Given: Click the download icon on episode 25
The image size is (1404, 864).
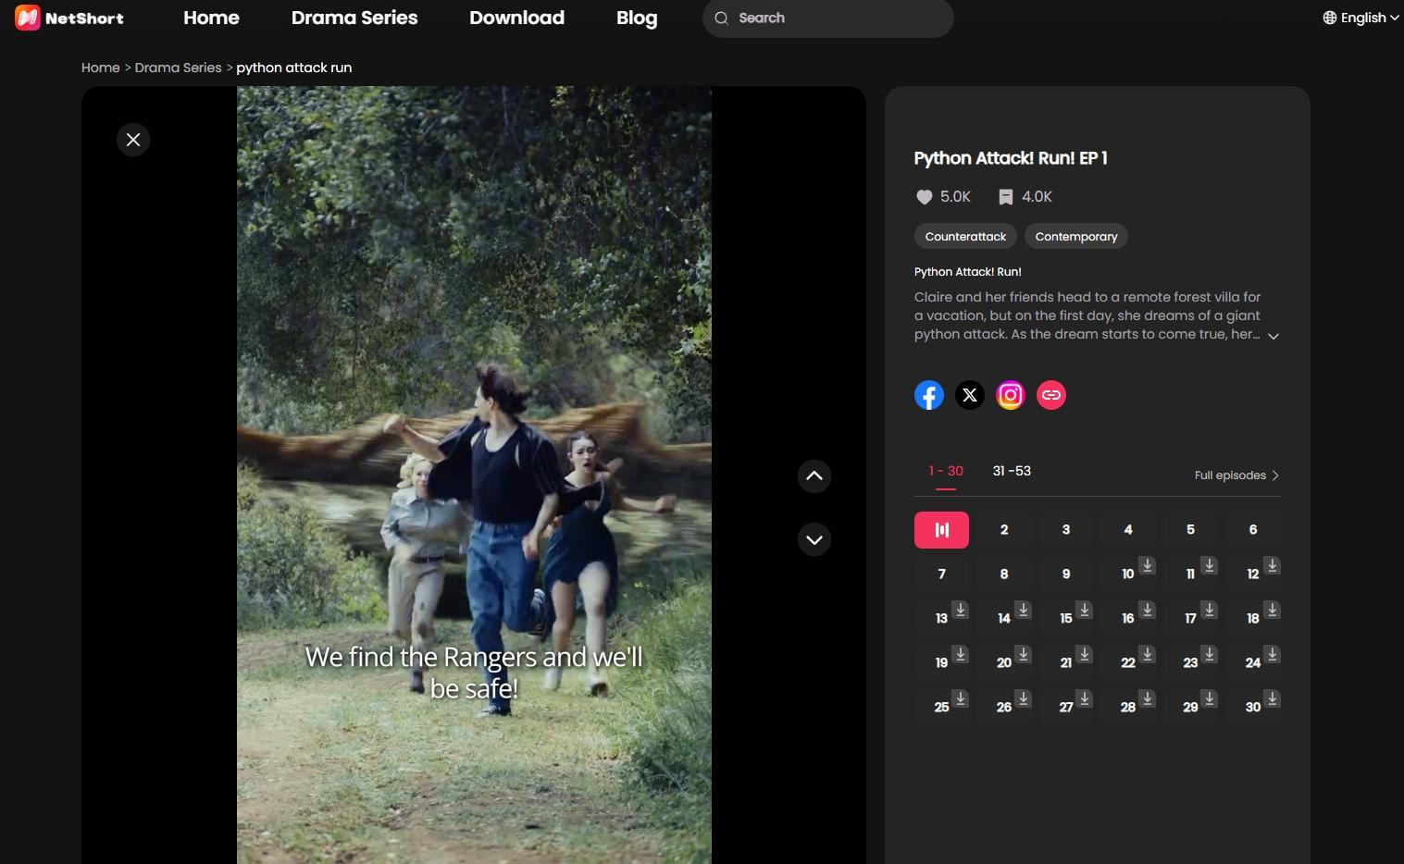Looking at the screenshot, I should pyautogui.click(x=961, y=697).
